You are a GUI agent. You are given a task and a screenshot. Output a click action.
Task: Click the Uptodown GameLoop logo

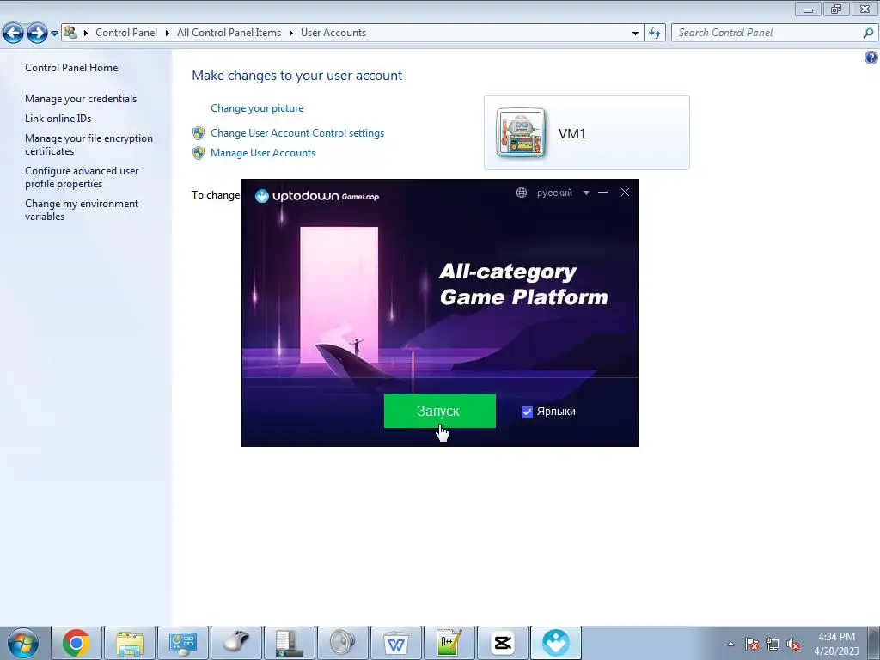coord(317,196)
